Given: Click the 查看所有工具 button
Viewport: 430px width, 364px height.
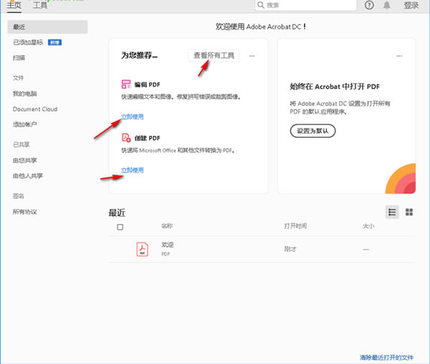Looking at the screenshot, I should (214, 55).
